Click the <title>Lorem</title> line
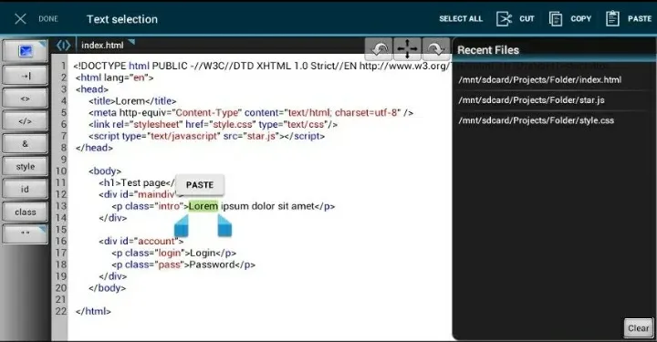This screenshot has width=657, height=342. click(x=132, y=101)
